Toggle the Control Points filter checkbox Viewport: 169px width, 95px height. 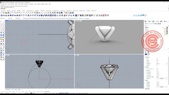[55, 18]
